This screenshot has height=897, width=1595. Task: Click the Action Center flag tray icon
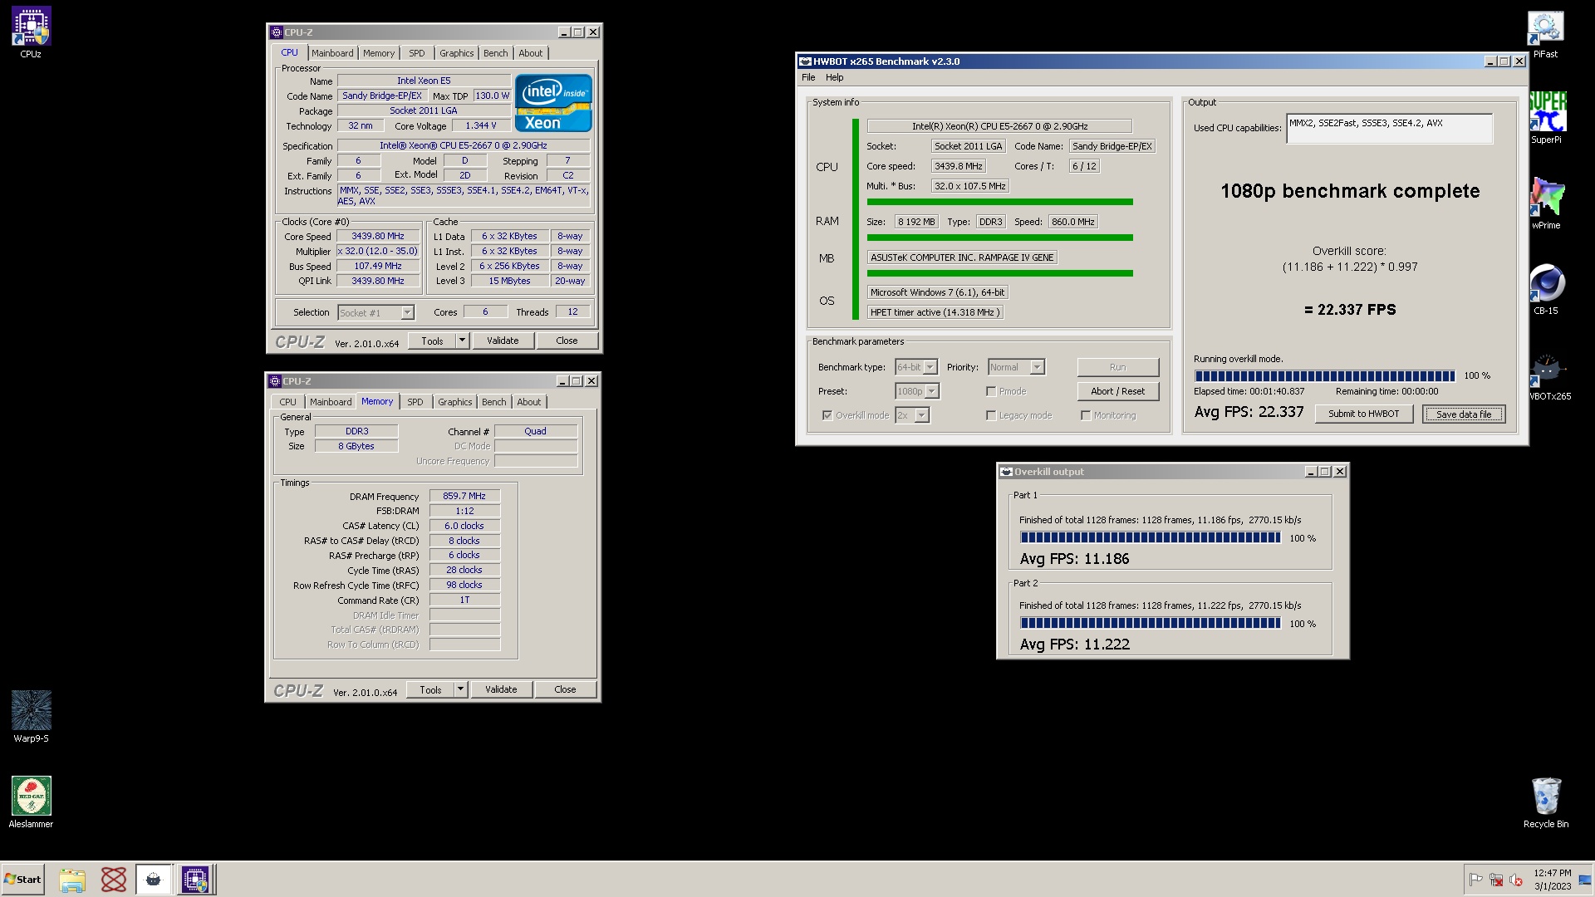pyautogui.click(x=1475, y=880)
